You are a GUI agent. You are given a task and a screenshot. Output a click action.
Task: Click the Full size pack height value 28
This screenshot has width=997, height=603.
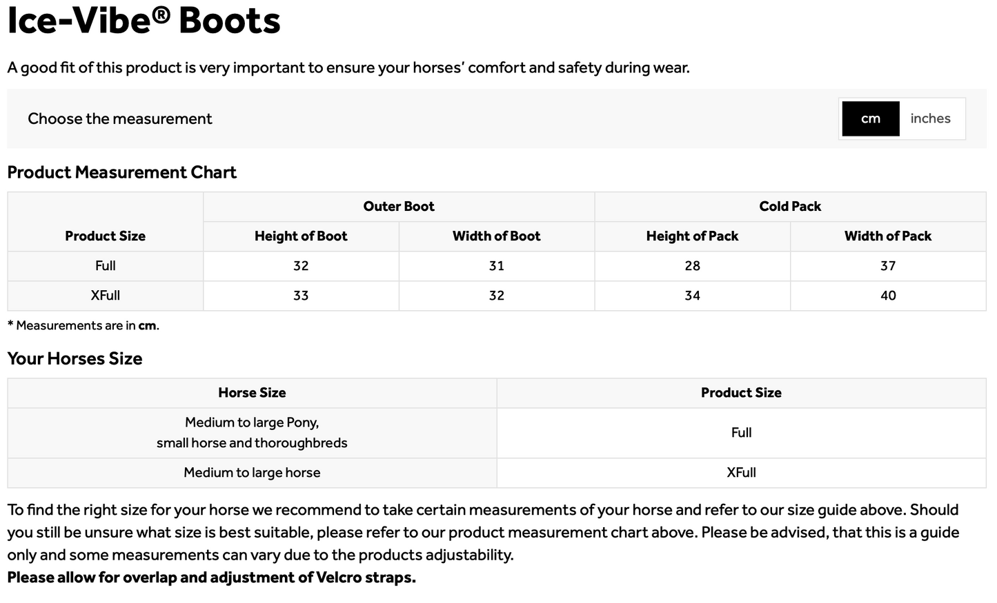[692, 265]
